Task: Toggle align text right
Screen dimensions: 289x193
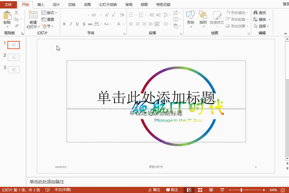Action: coord(144,24)
